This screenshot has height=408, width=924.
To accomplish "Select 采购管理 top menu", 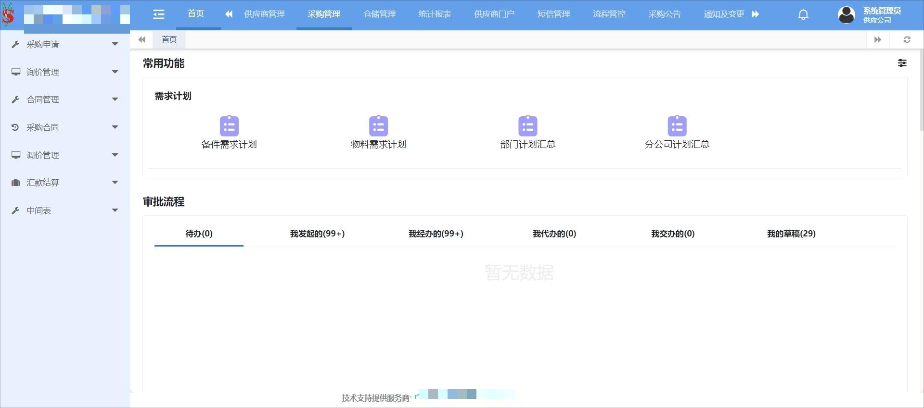I will coord(324,14).
